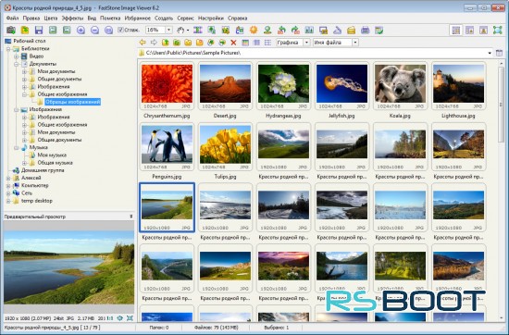Collapse the Документы tree node
Screen dimensions: 509x335
tap(17, 64)
